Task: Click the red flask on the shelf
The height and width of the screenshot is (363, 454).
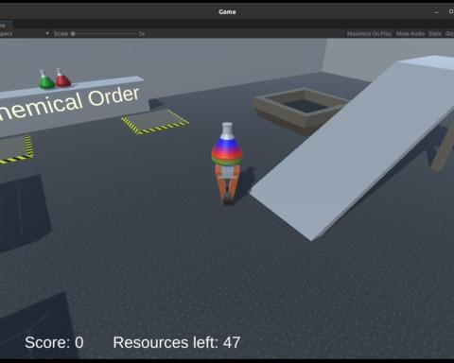Action: tap(62, 78)
